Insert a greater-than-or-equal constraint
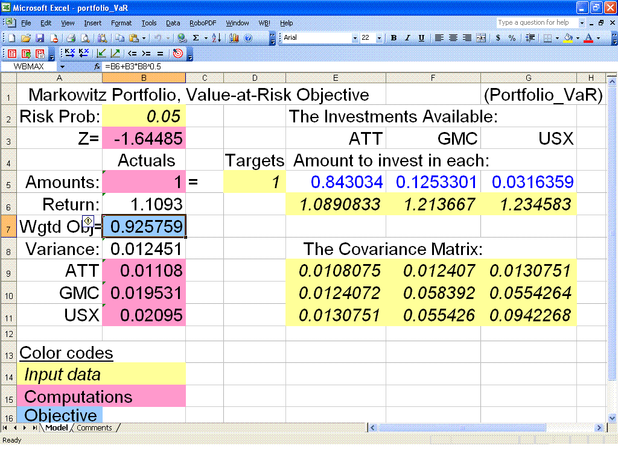This screenshot has width=618, height=463. 146,53
